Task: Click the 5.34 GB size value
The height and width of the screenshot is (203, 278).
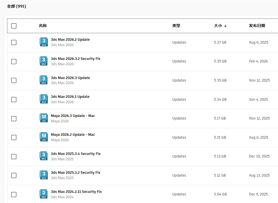Action: (220, 99)
